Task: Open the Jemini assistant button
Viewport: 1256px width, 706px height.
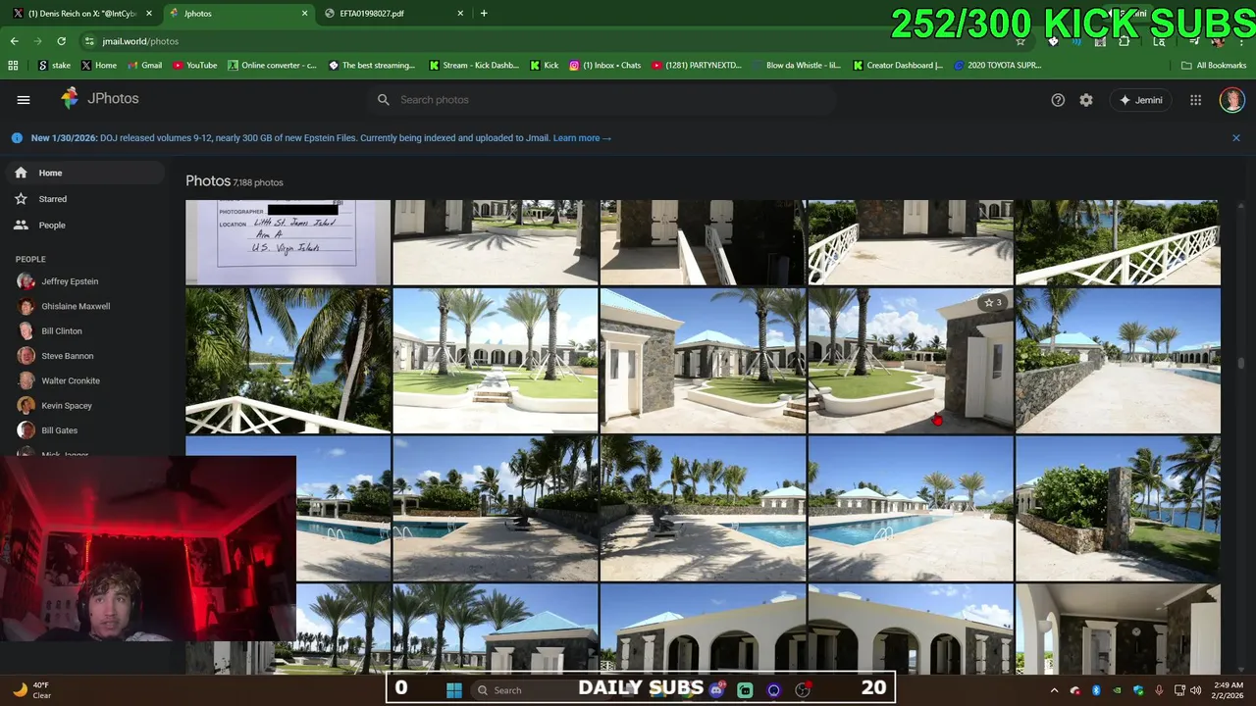Action: click(x=1140, y=100)
